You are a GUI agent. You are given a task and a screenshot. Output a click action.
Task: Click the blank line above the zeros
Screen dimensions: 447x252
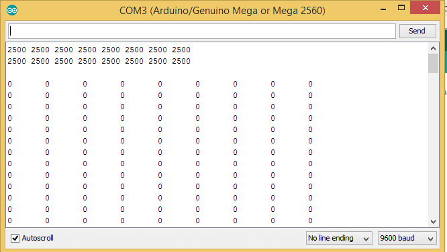click(217, 72)
